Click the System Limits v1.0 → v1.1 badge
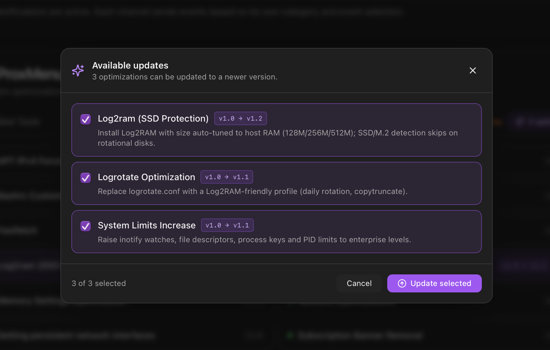Image resolution: width=550 pixels, height=350 pixels. pyautogui.click(x=227, y=225)
